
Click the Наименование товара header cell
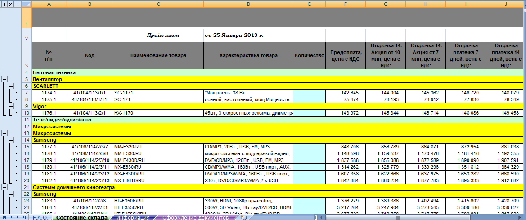(x=158, y=56)
